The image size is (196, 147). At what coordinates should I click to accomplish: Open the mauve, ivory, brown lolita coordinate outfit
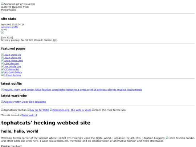72,90
